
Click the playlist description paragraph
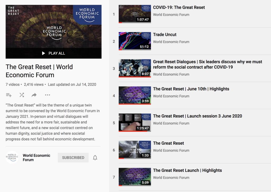53,122
